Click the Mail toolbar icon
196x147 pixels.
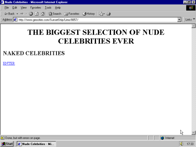(101, 14)
